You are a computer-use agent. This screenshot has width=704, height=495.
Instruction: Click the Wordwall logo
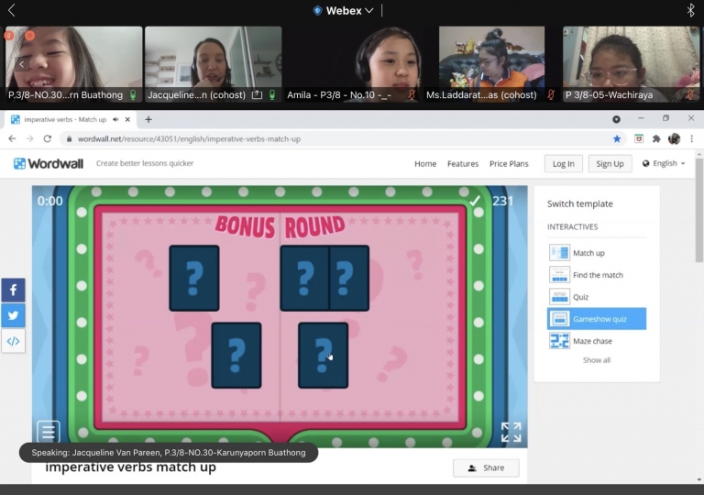pos(49,163)
